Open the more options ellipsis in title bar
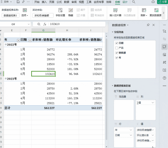Viewport: 168px width, 148px height. [28, 2]
